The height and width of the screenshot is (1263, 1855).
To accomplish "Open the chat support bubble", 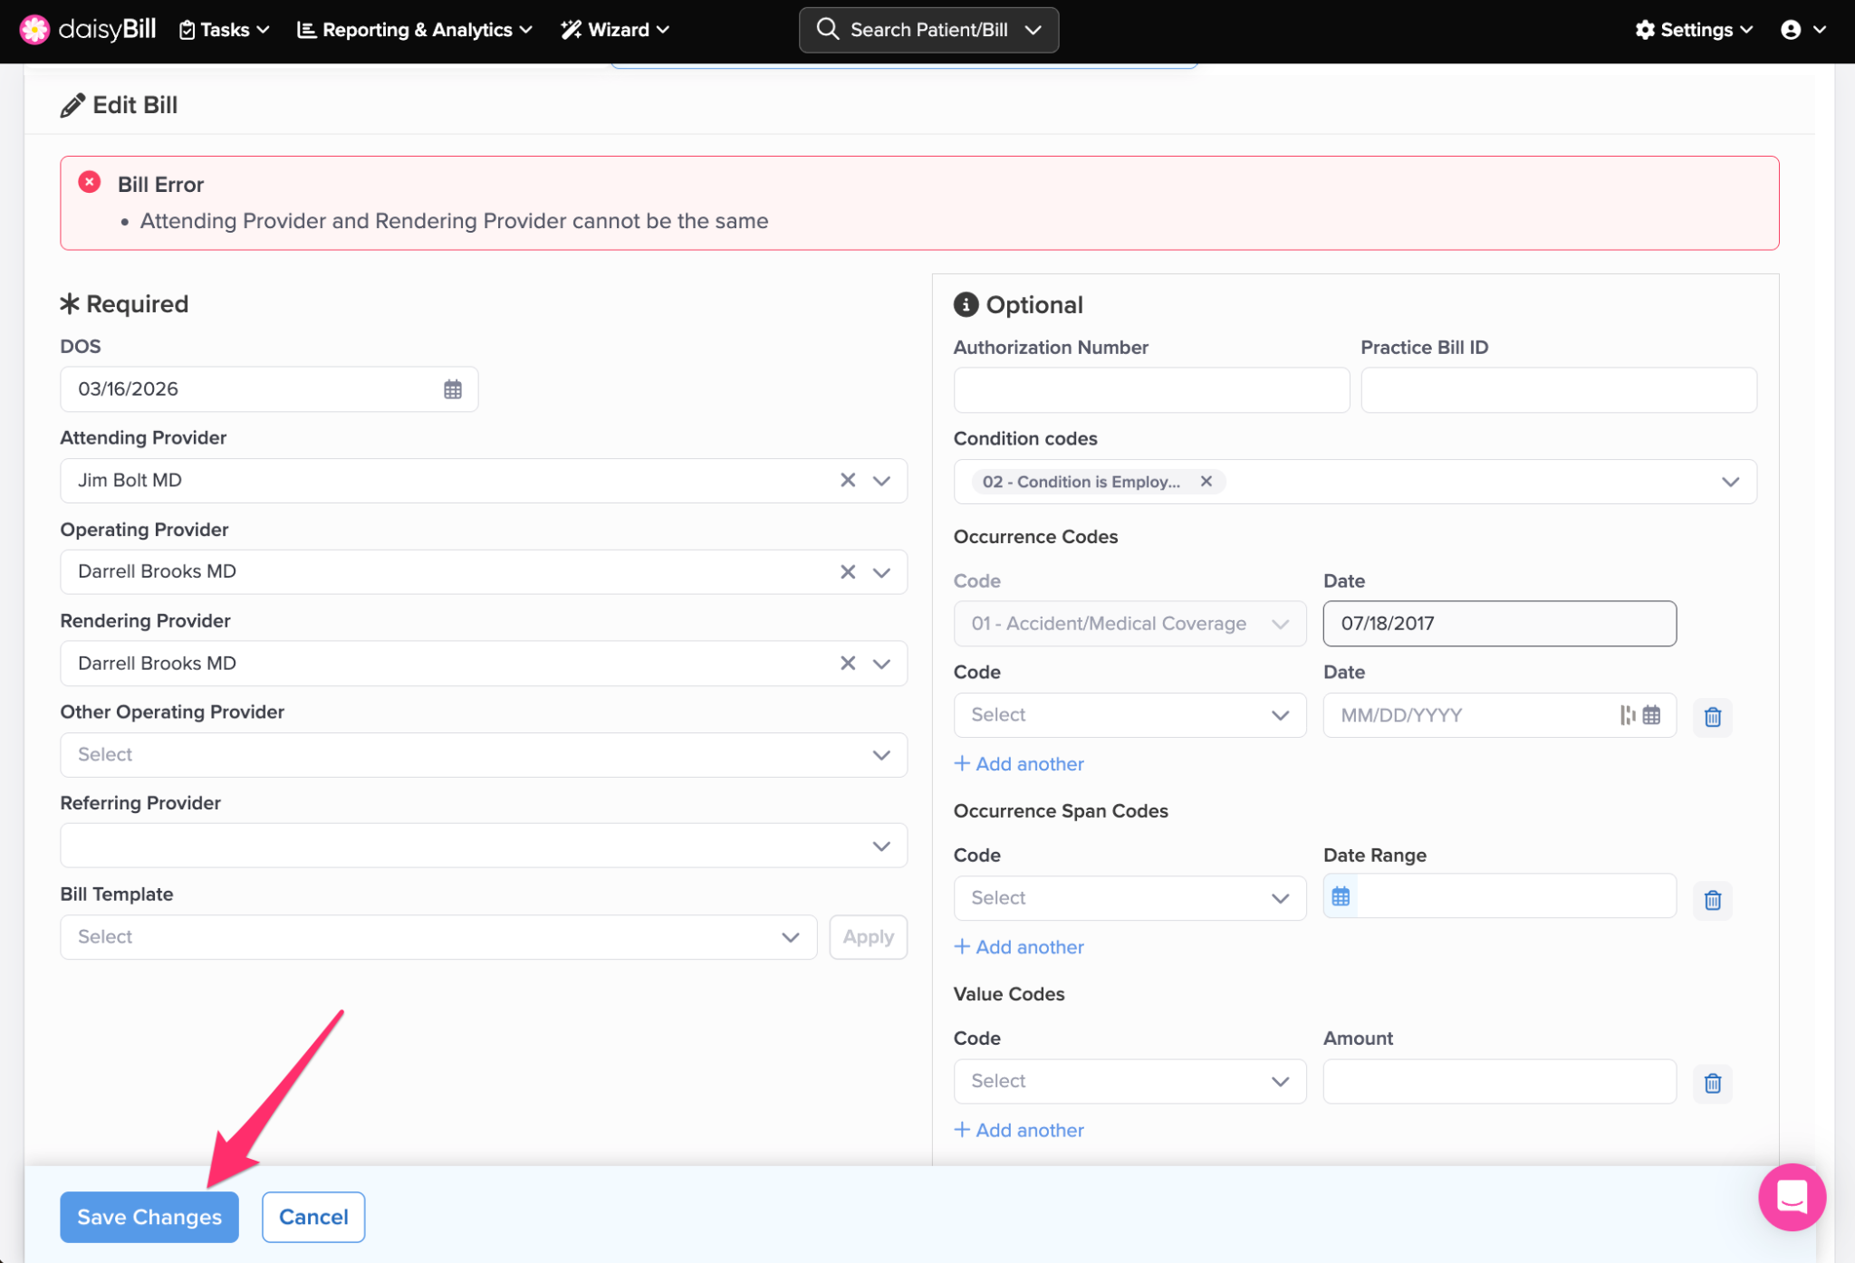I will coord(1791,1197).
